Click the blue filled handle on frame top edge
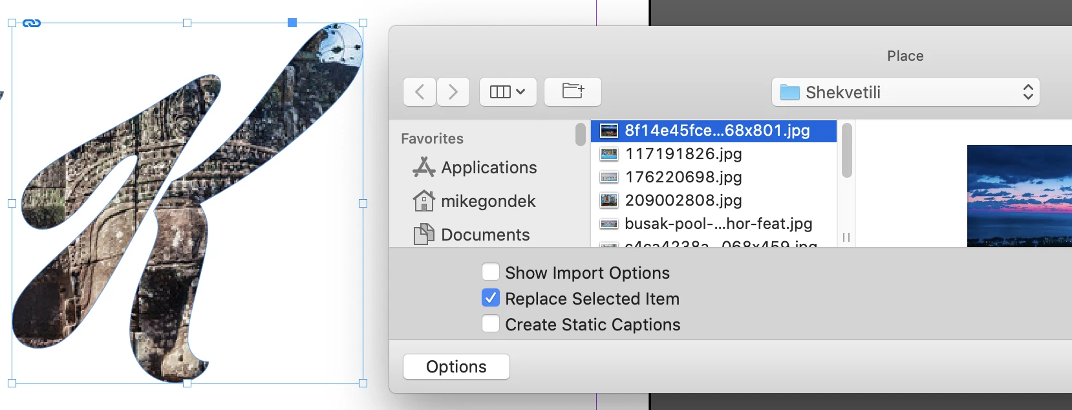Screen dimensions: 1072x410 [292, 23]
